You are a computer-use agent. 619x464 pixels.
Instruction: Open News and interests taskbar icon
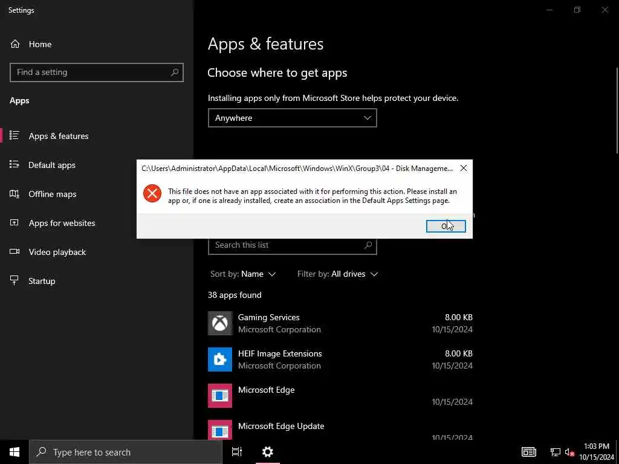click(x=528, y=452)
